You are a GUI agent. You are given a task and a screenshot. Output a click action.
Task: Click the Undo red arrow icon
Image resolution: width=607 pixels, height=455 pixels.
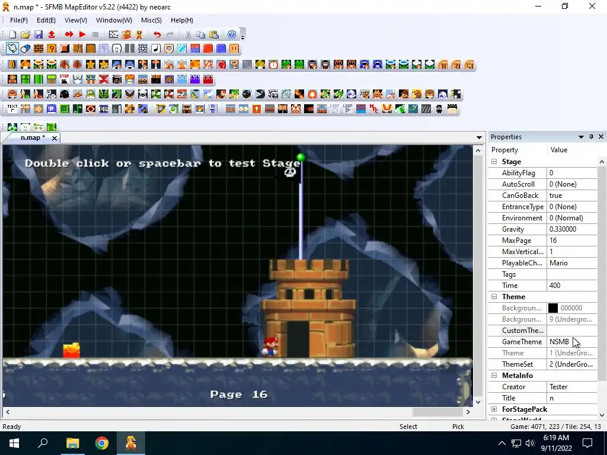[x=156, y=34]
